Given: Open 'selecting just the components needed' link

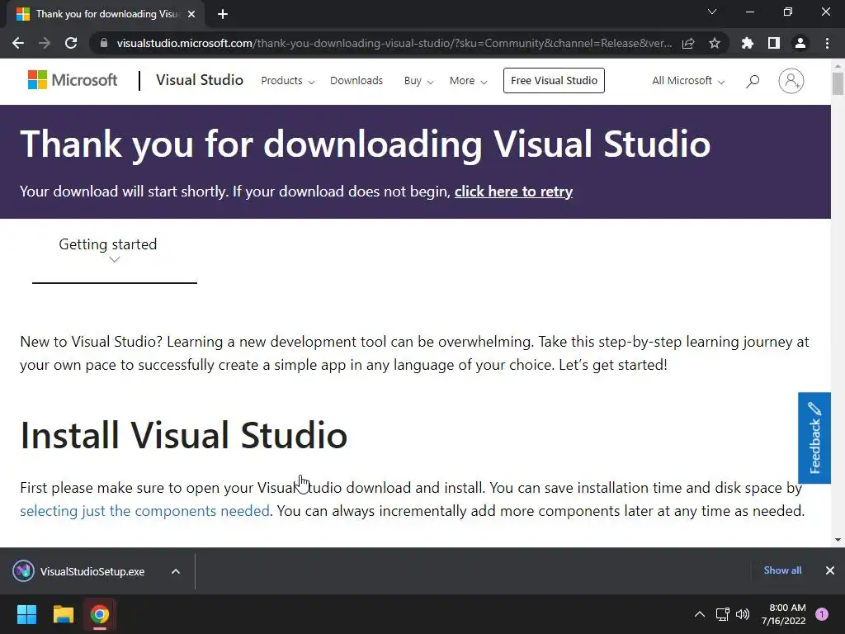Looking at the screenshot, I should pos(144,510).
